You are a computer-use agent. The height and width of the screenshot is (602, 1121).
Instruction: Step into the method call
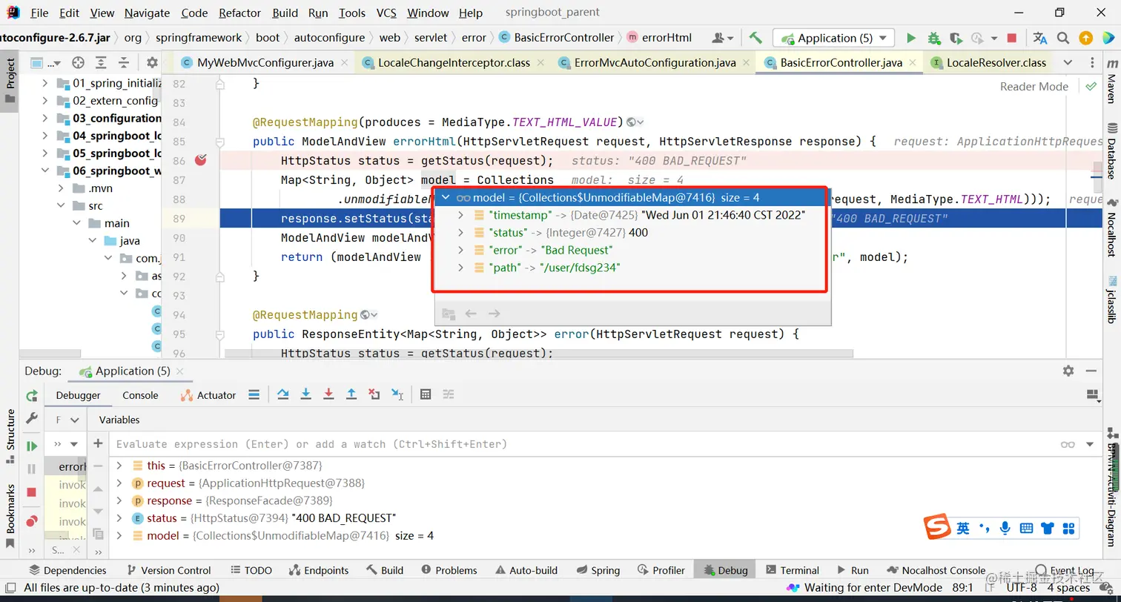pyautogui.click(x=305, y=394)
